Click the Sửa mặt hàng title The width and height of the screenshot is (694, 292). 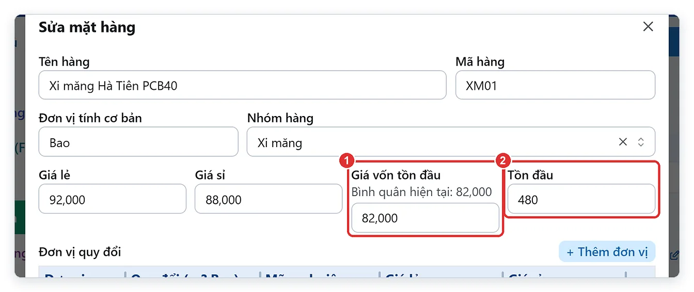coord(87,27)
